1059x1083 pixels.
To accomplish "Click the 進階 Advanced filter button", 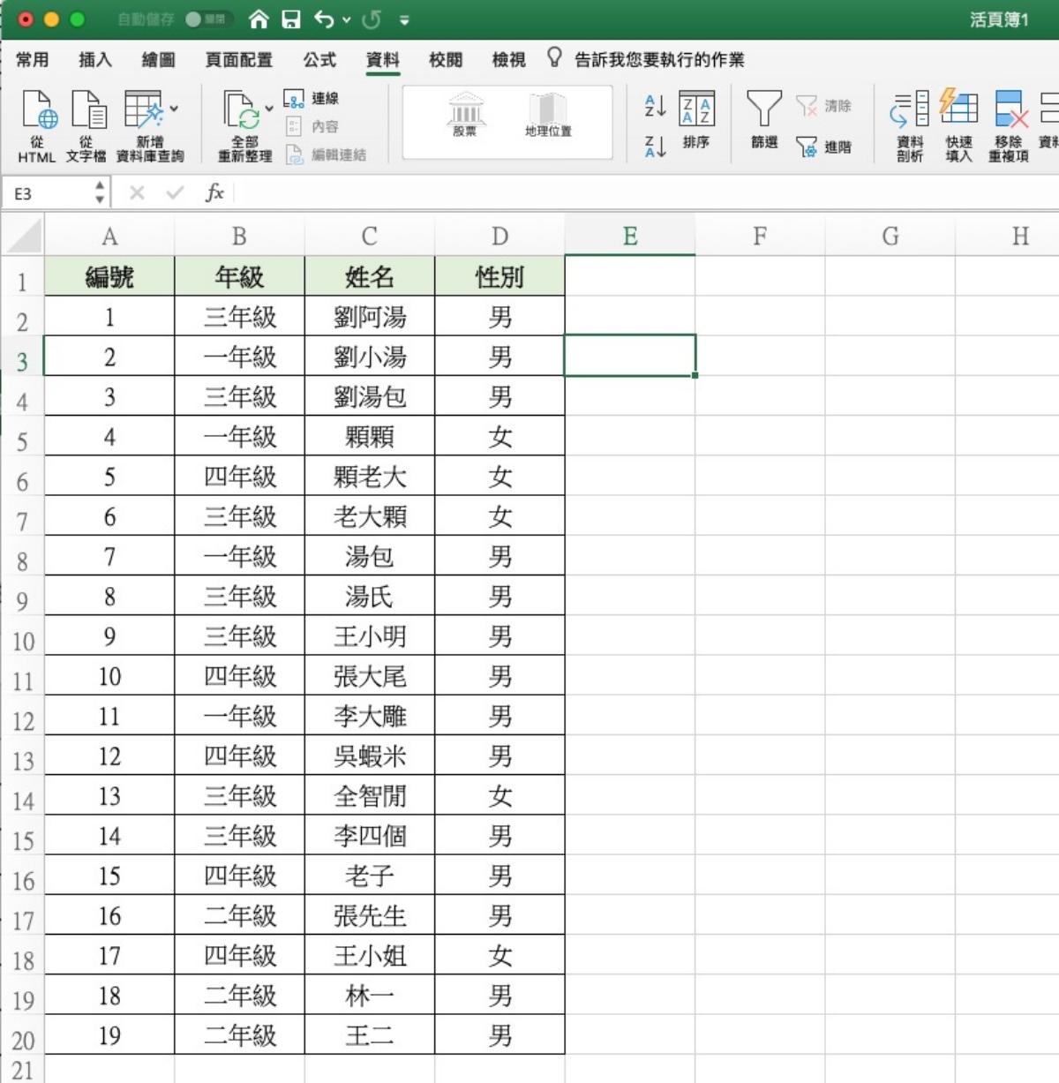I will [x=824, y=147].
